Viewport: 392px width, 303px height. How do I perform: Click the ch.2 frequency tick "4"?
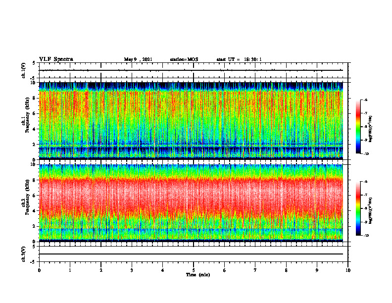pyautogui.click(x=34, y=211)
